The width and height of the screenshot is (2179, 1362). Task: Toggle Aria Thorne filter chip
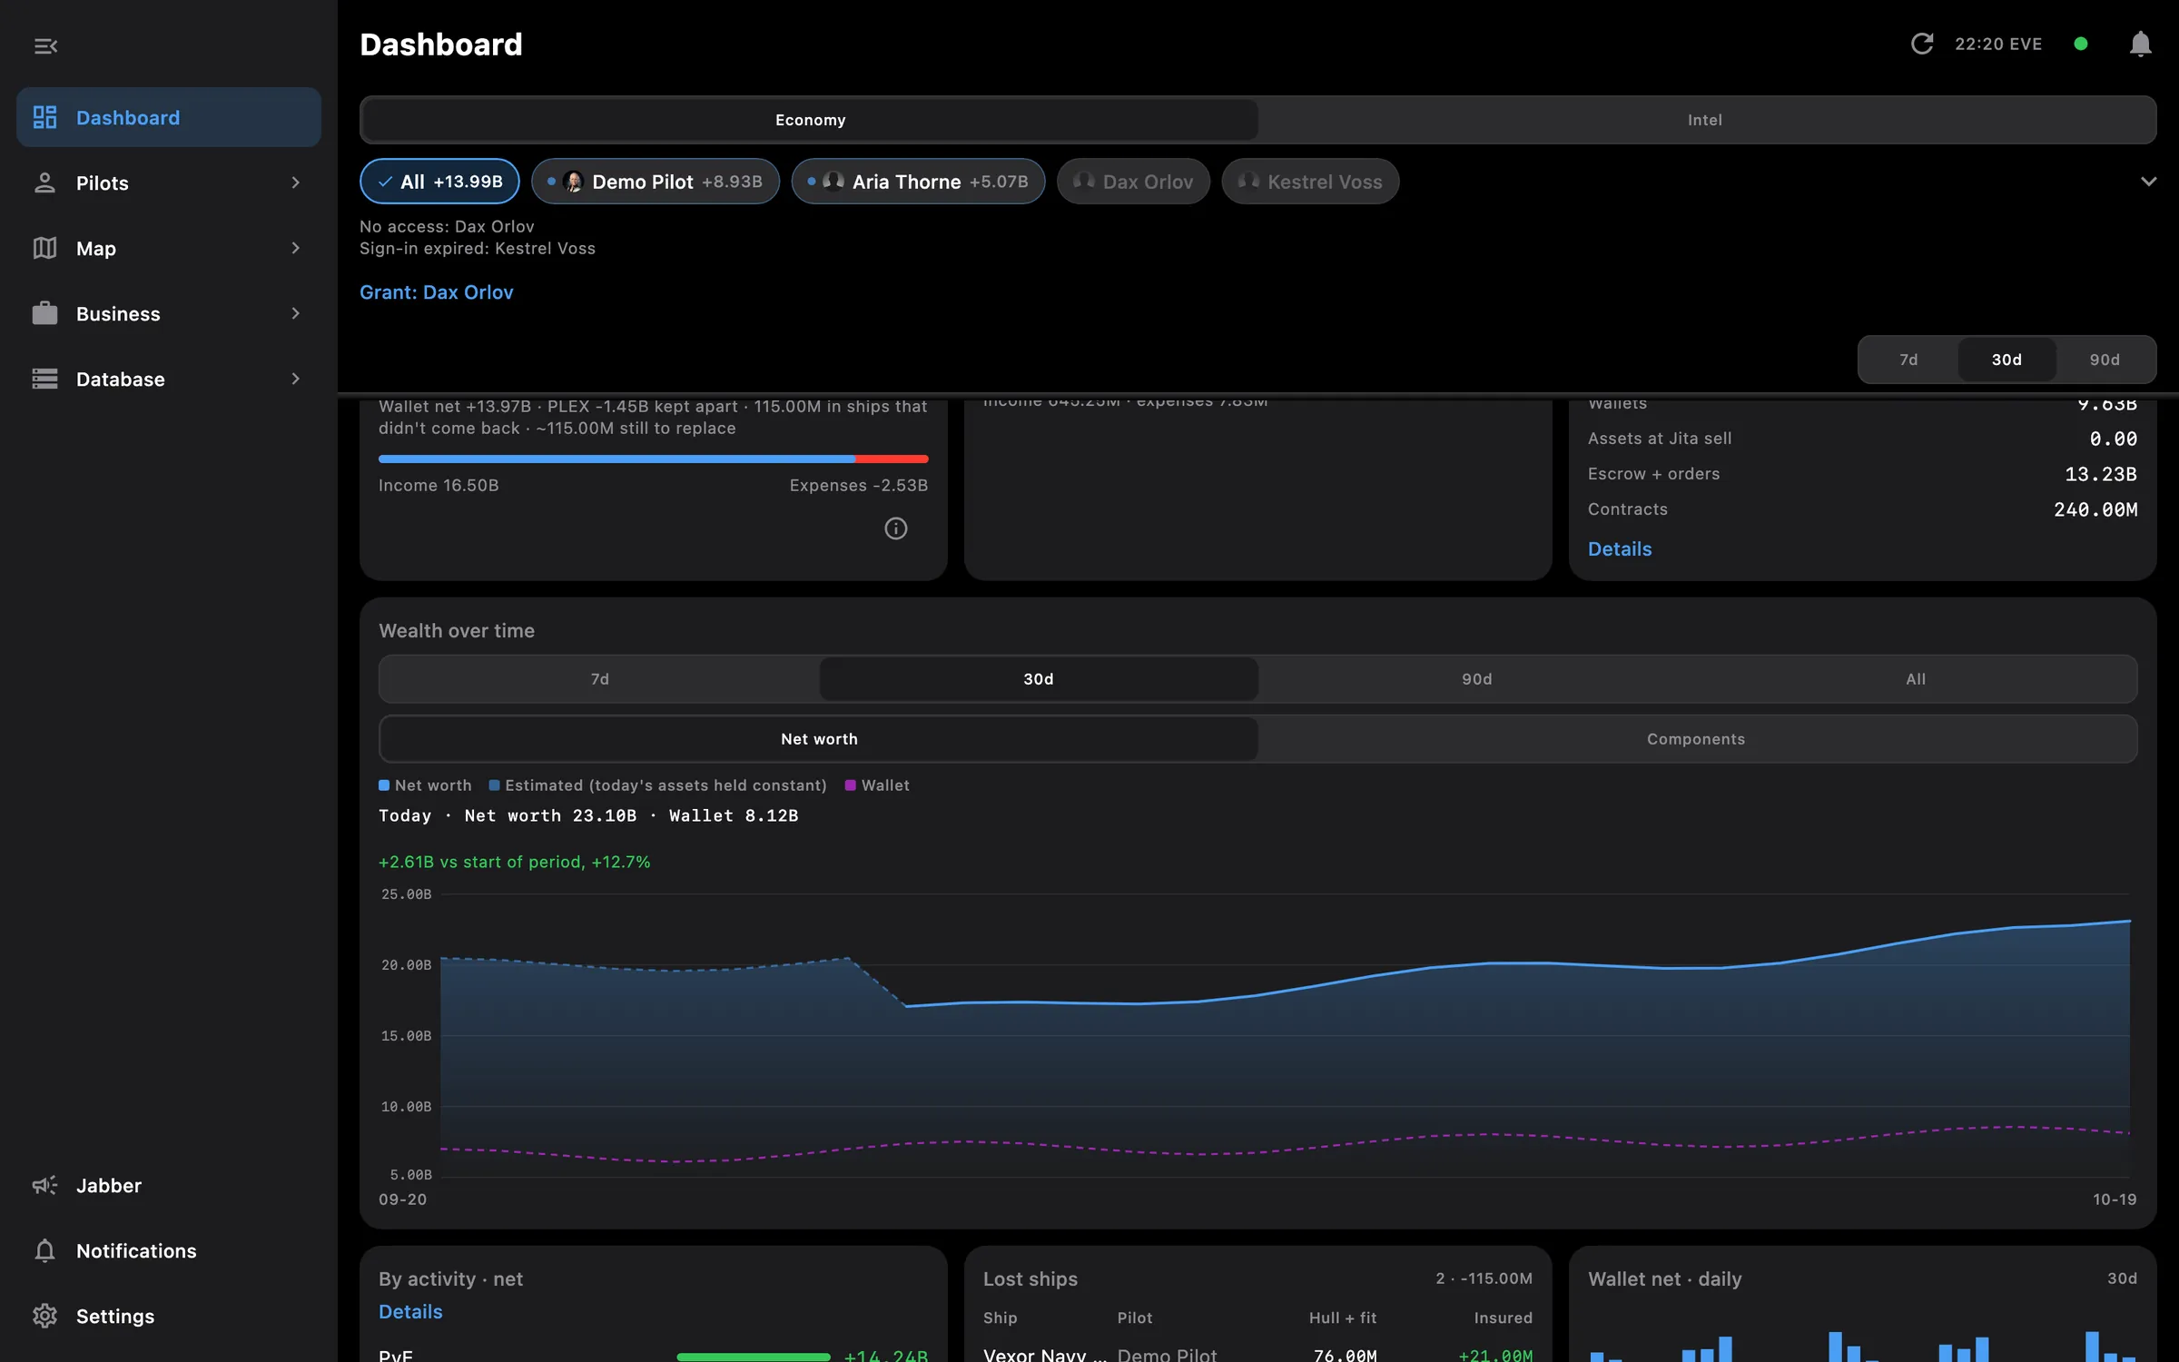tap(918, 182)
